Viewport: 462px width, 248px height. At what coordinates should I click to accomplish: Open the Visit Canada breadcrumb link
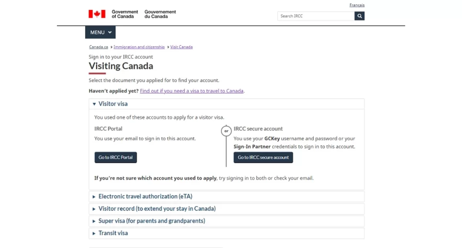[181, 47]
